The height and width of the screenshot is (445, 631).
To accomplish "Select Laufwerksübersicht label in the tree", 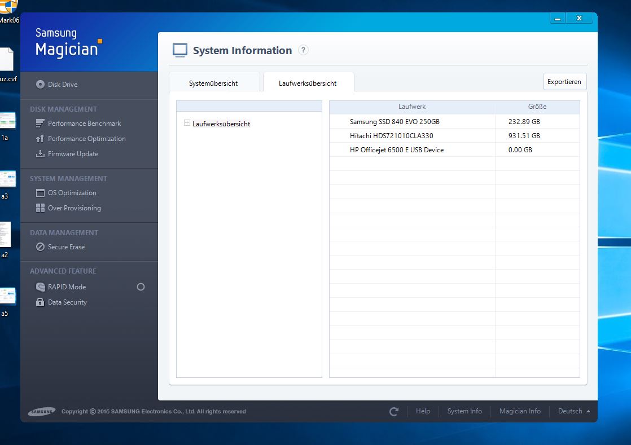I will (221, 124).
